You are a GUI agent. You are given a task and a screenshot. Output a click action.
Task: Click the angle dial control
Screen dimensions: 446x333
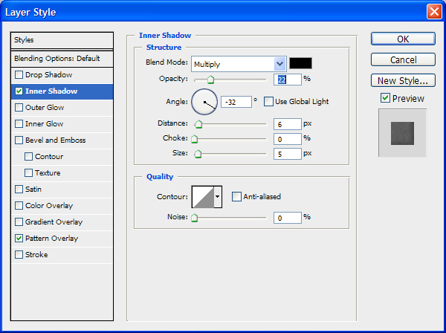pyautogui.click(x=204, y=101)
